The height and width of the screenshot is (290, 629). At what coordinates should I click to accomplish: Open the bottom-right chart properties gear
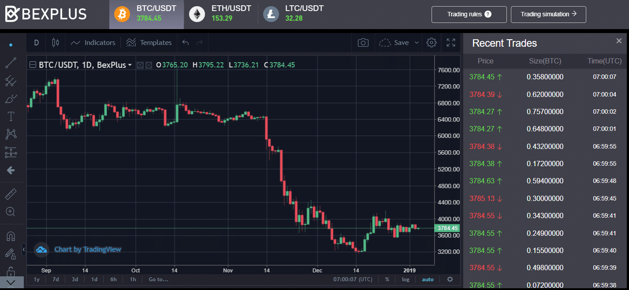click(x=450, y=279)
